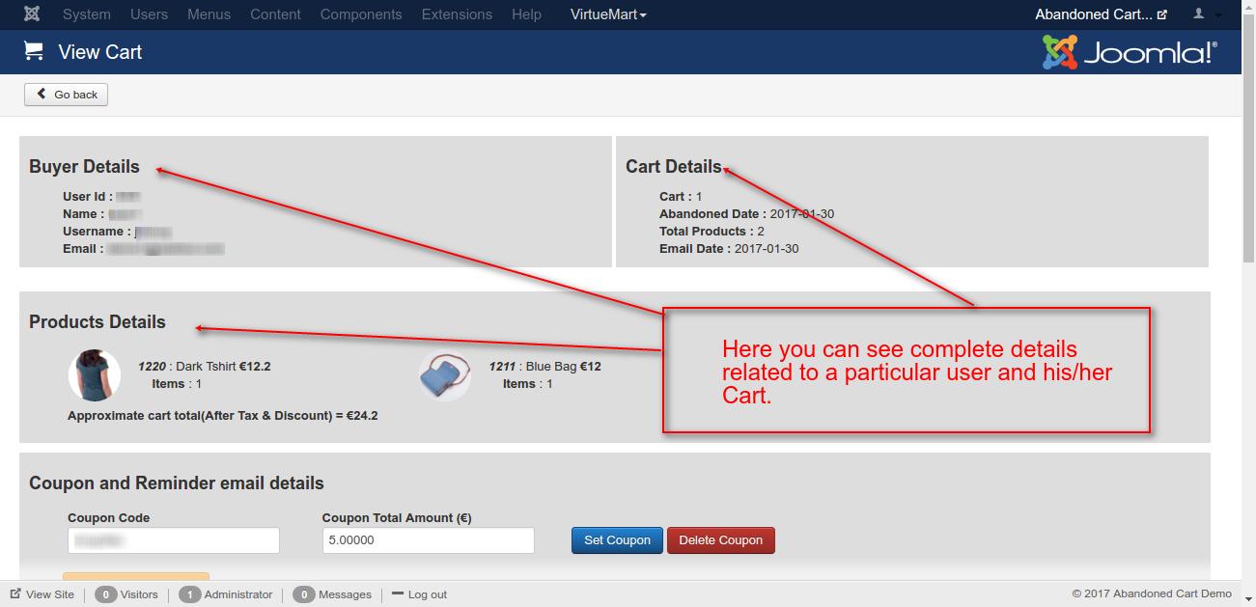Open the System menu

pos(86,14)
